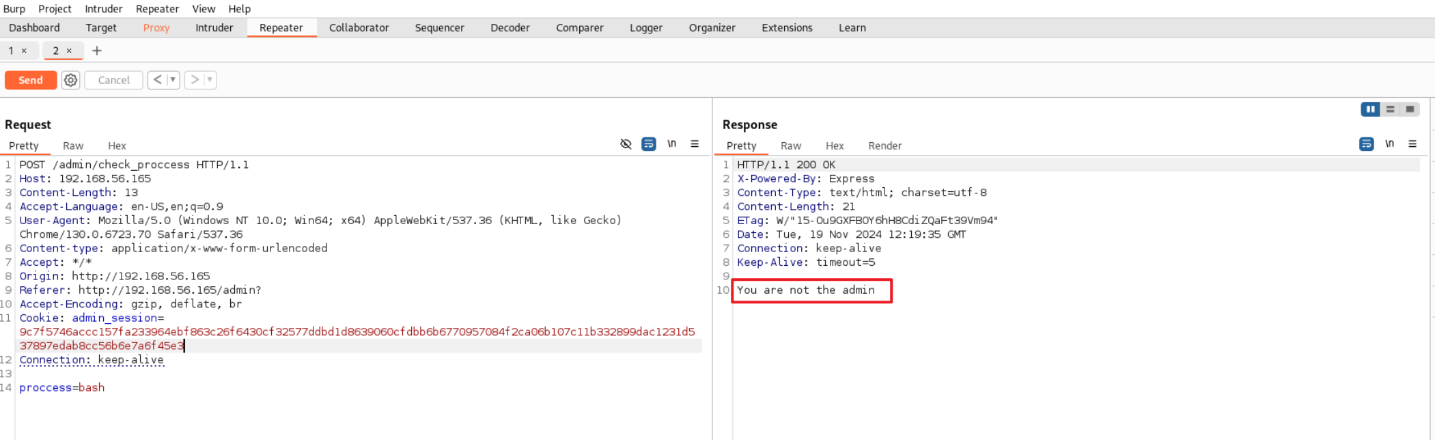Send the request
This screenshot has height=440, width=1435.
click(31, 80)
